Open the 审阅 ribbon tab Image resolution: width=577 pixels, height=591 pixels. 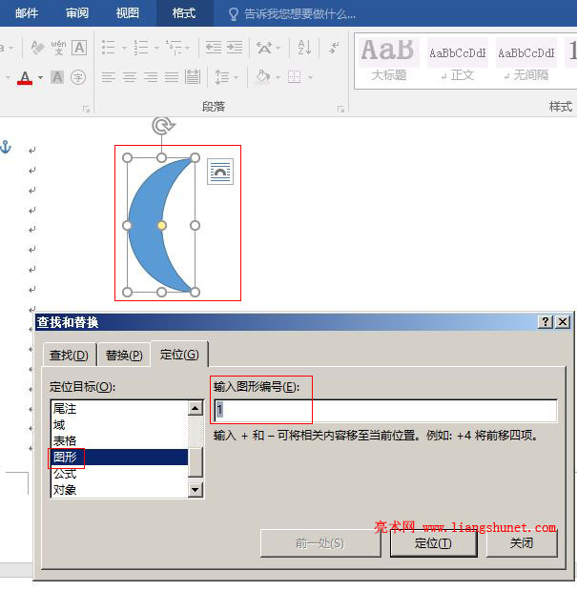click(77, 13)
